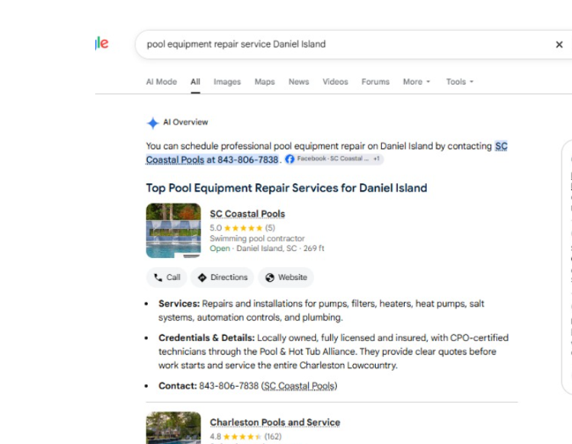Click the SC Coastal Pools link in Contact line
The width and height of the screenshot is (572, 444).
[299, 386]
